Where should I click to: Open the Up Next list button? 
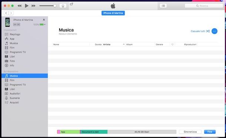tap(163, 6)
